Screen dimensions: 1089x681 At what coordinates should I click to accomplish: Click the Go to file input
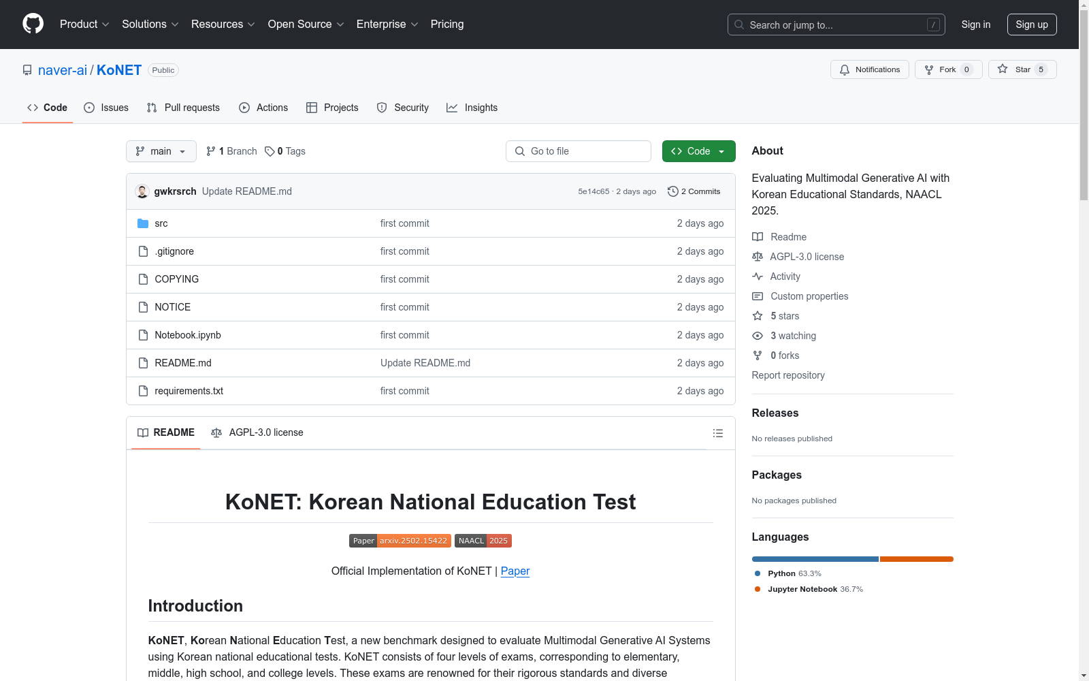(x=579, y=151)
